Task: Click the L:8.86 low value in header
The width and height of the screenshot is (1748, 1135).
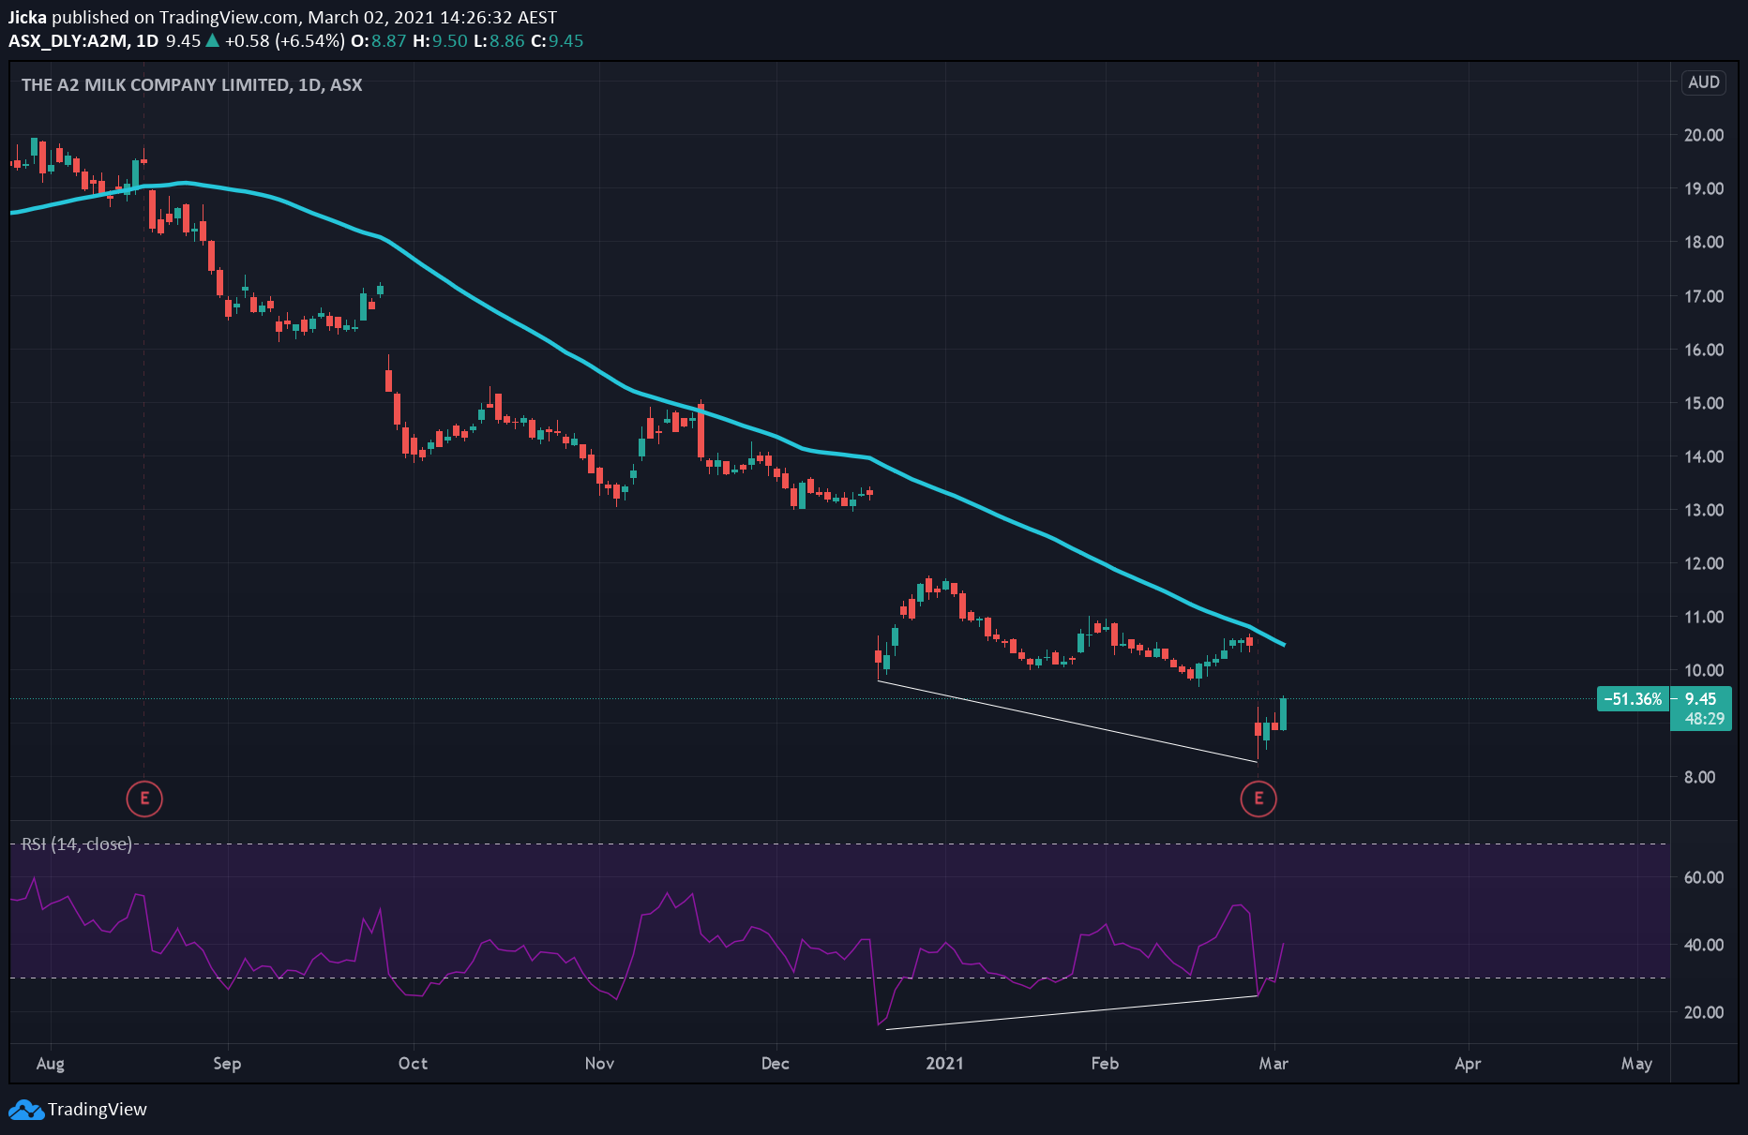Action: click(499, 41)
